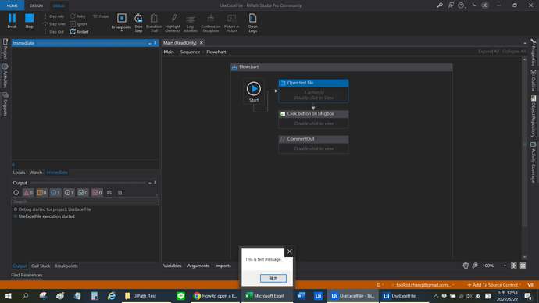Toggle warning messages filter in Output
Viewport: 539px width, 303px height.
coord(42,193)
